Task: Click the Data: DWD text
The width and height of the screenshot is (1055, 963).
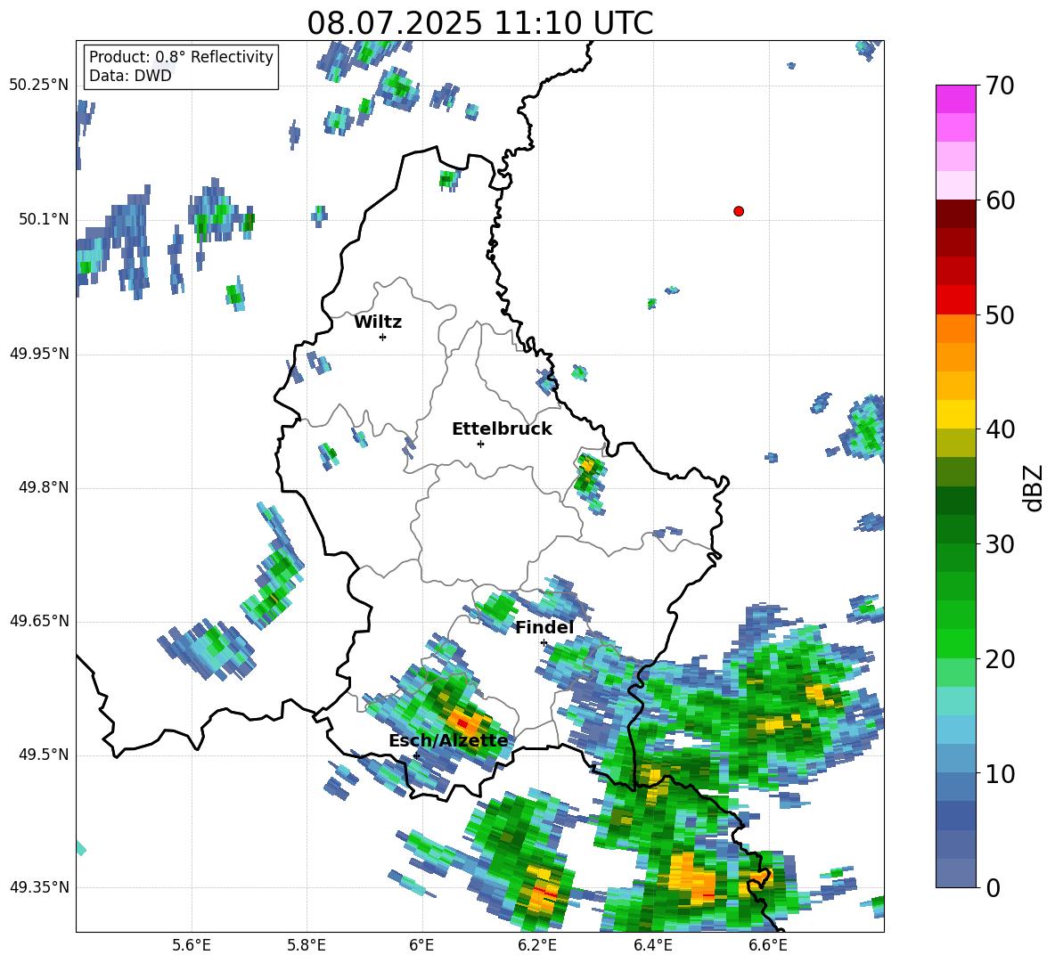Action: (x=130, y=76)
